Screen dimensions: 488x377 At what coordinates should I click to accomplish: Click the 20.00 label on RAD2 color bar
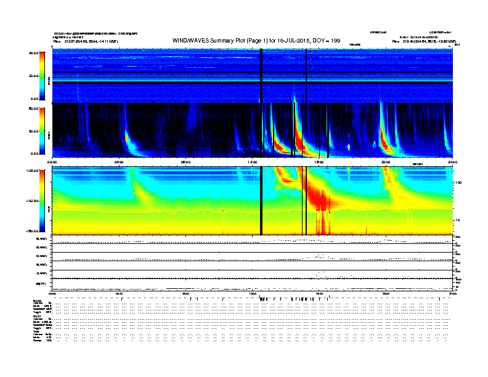click(x=33, y=76)
